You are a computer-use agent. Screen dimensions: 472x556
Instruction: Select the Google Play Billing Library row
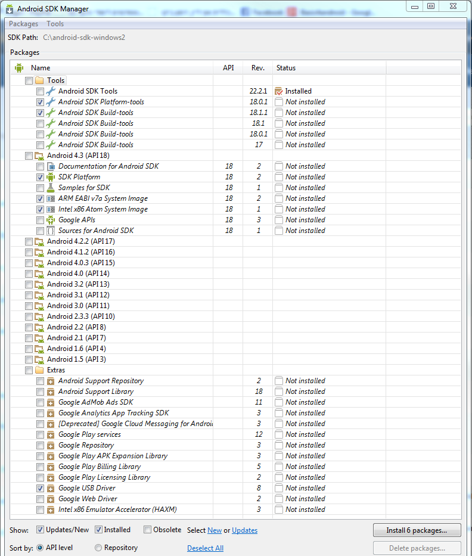[x=236, y=467]
